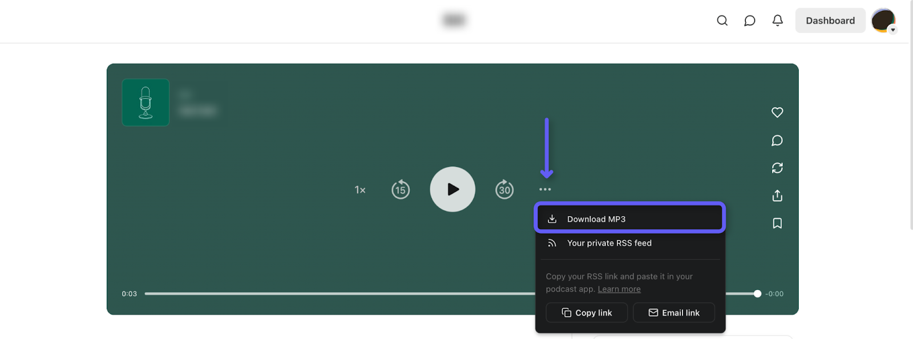The width and height of the screenshot is (913, 339).
Task: Rewind 15 seconds
Action: click(x=401, y=190)
